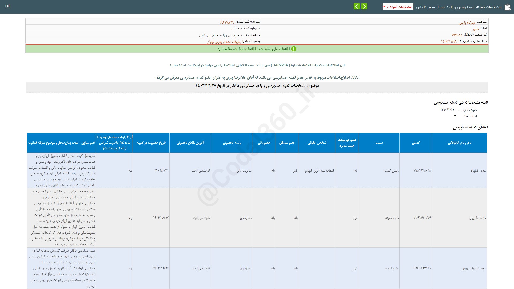Click the تاریخ عضویت در کمیته column header

coord(151,143)
